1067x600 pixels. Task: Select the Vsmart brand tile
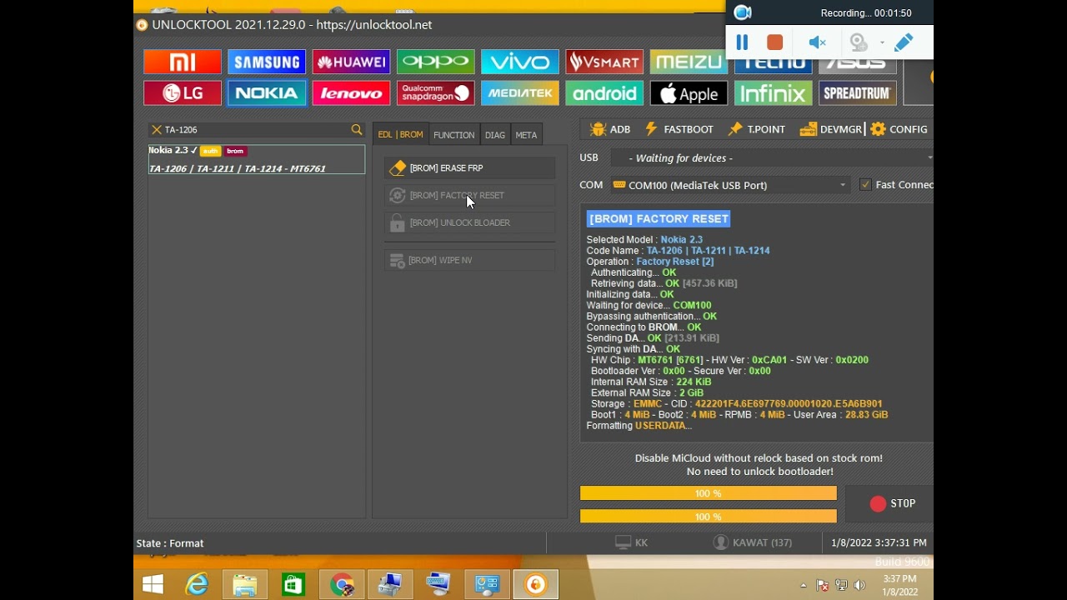tap(604, 62)
